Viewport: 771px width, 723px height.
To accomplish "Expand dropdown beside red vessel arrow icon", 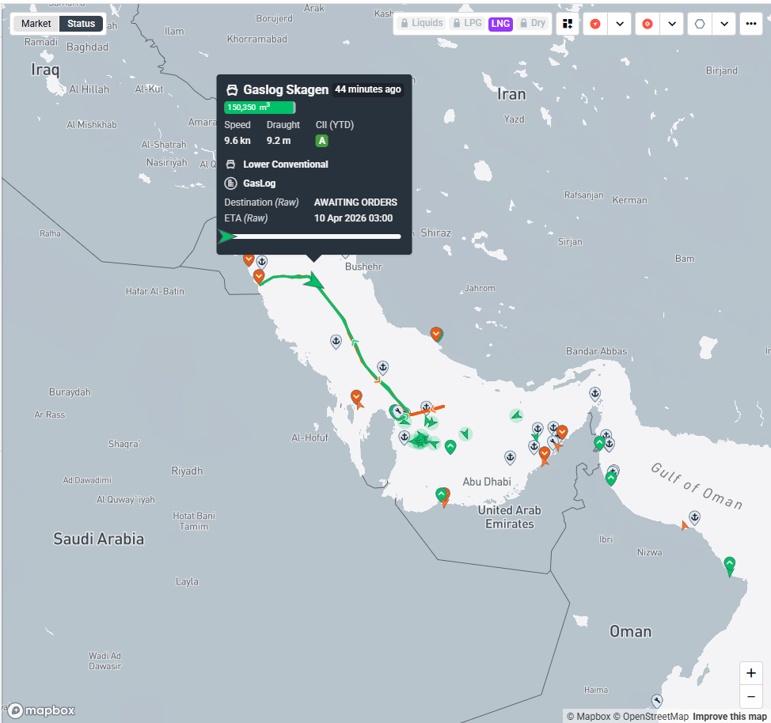I will point(620,24).
